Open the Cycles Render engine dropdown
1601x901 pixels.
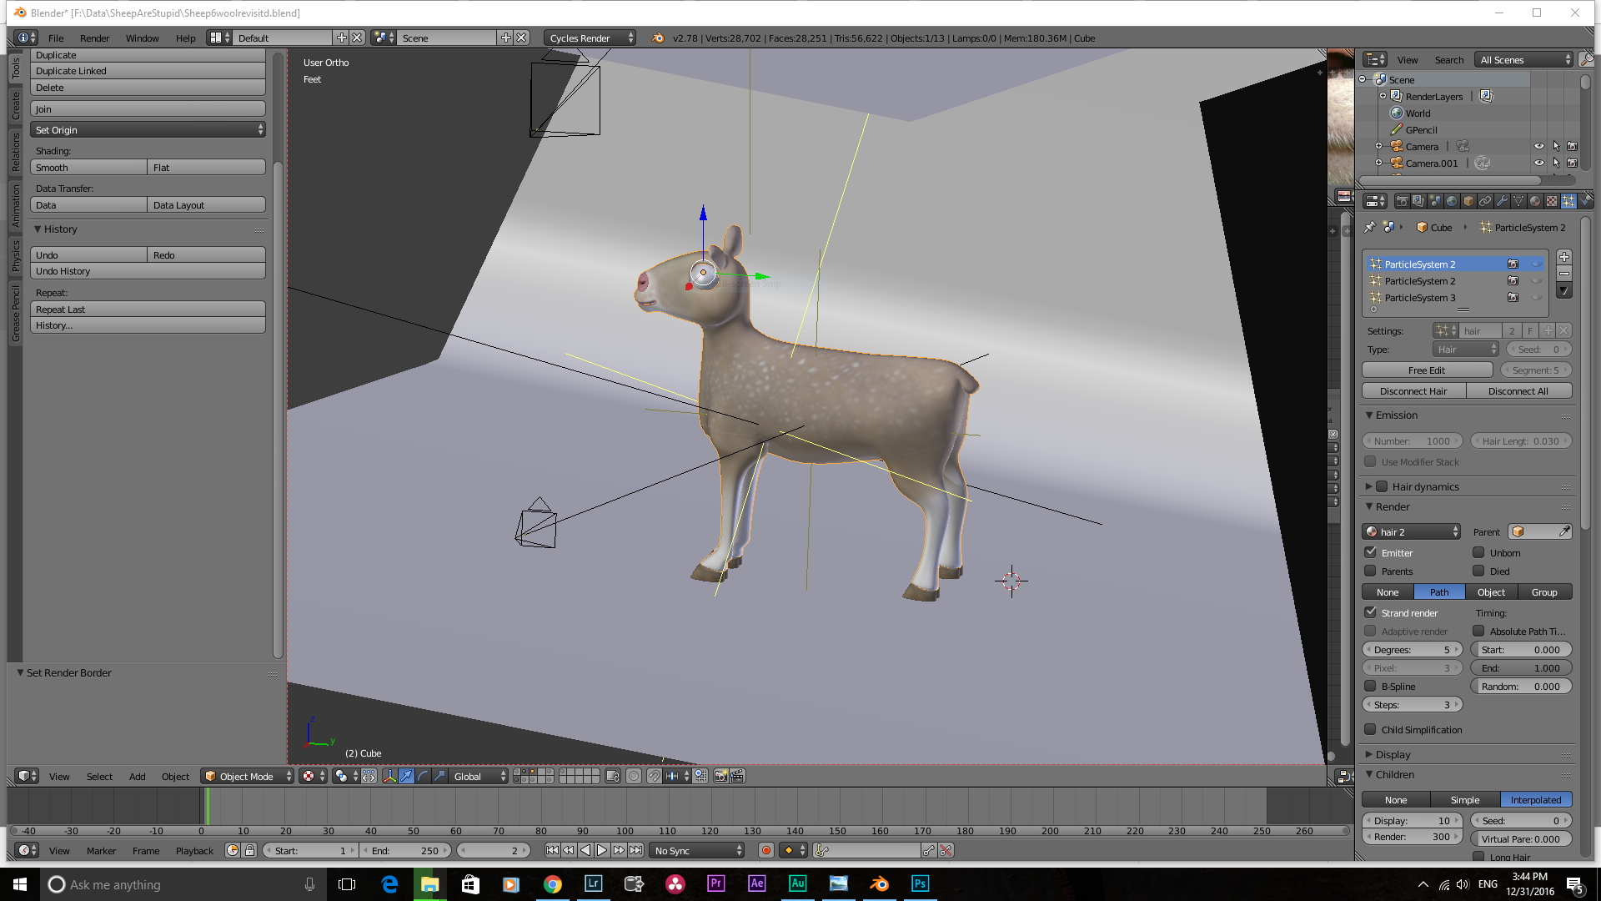click(x=590, y=38)
